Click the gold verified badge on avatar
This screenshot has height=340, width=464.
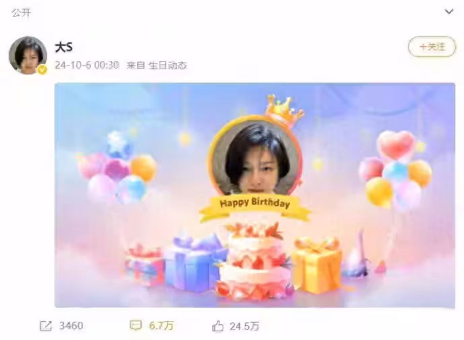[42, 70]
